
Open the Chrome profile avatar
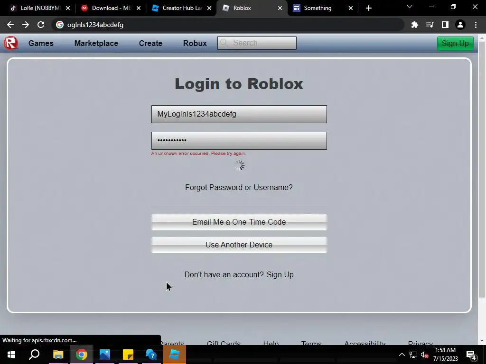pos(460,25)
